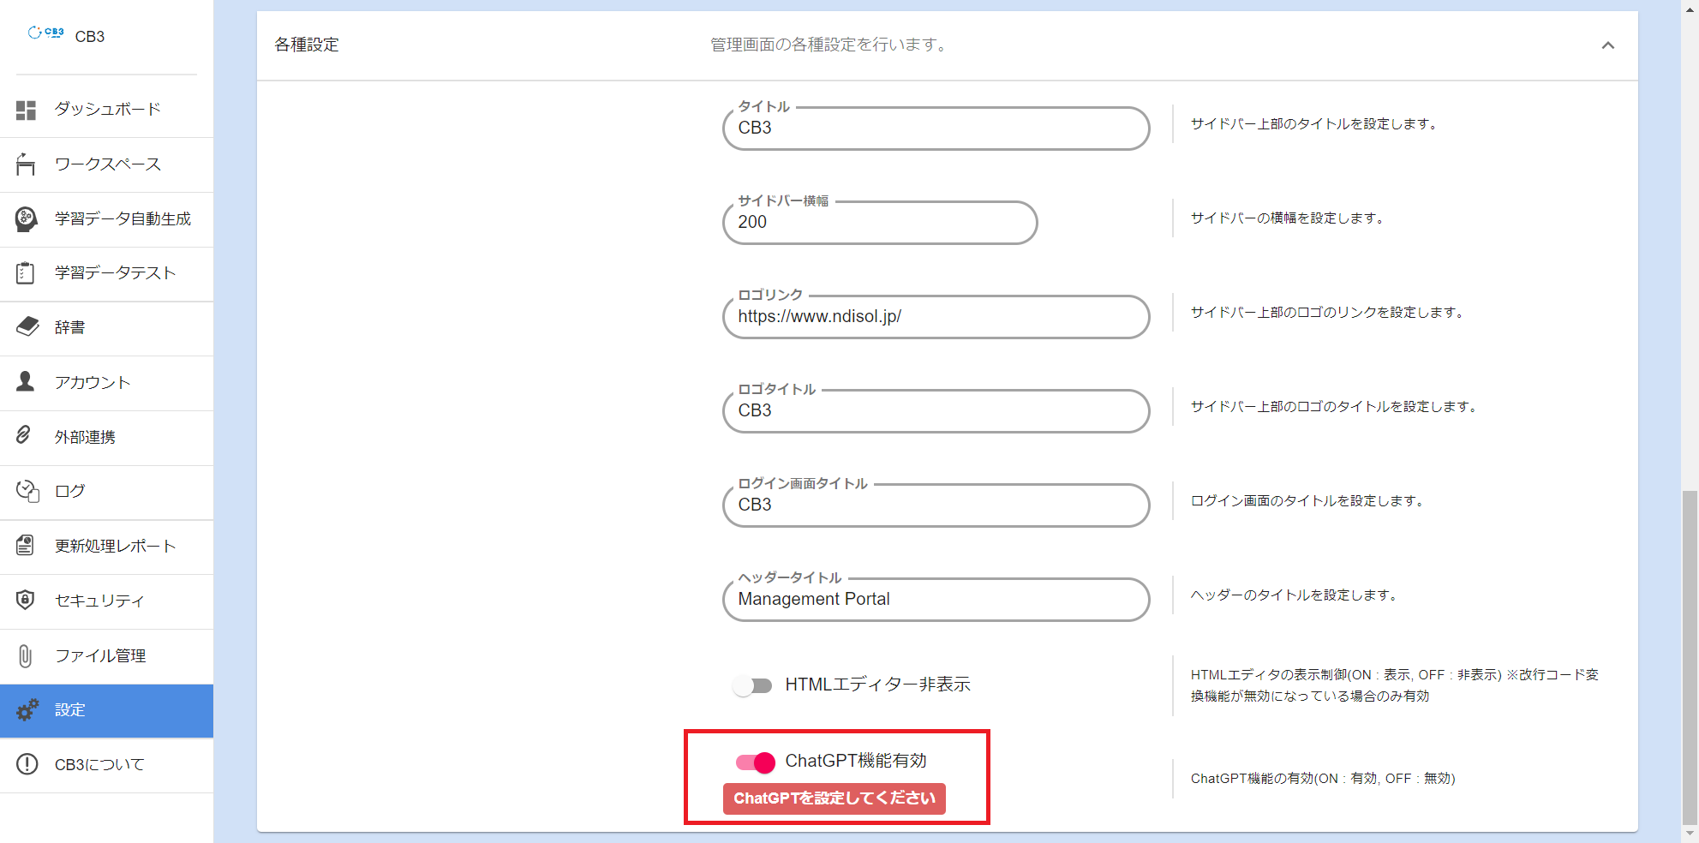
Task: Click the account person icon
Action: click(26, 382)
